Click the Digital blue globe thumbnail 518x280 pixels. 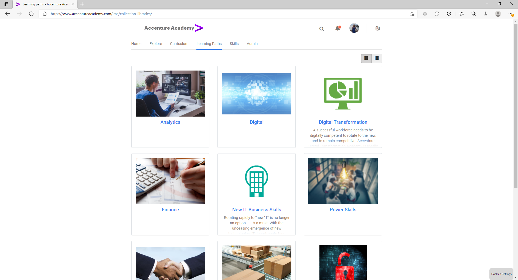tap(257, 94)
